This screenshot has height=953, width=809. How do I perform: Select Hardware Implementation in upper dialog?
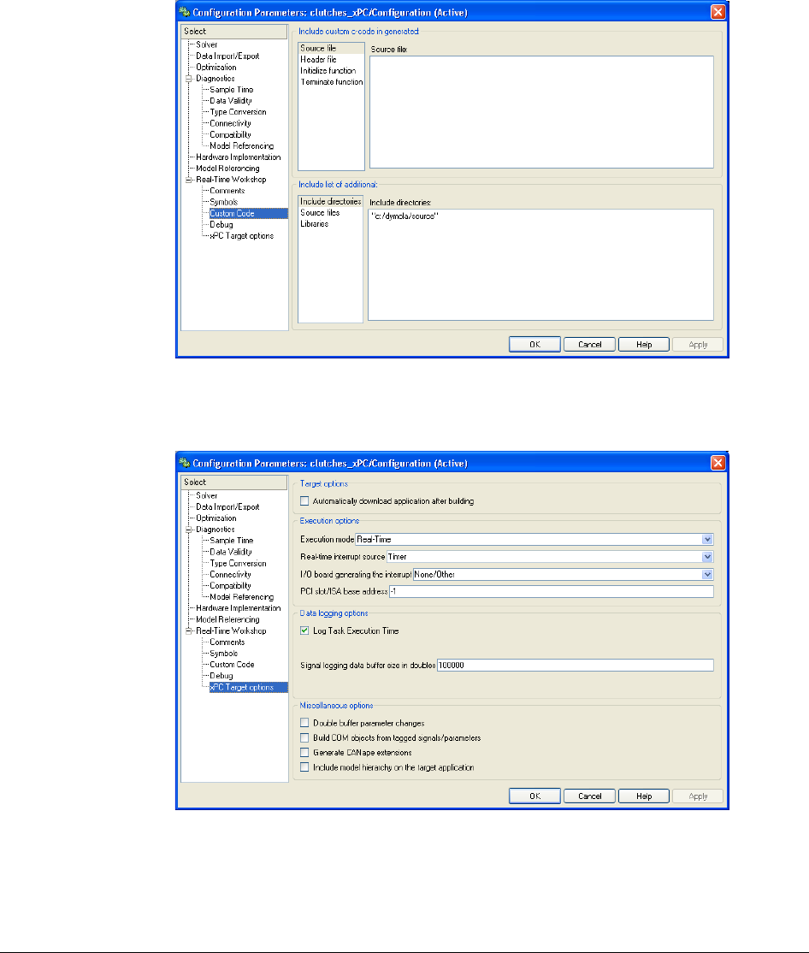238,157
